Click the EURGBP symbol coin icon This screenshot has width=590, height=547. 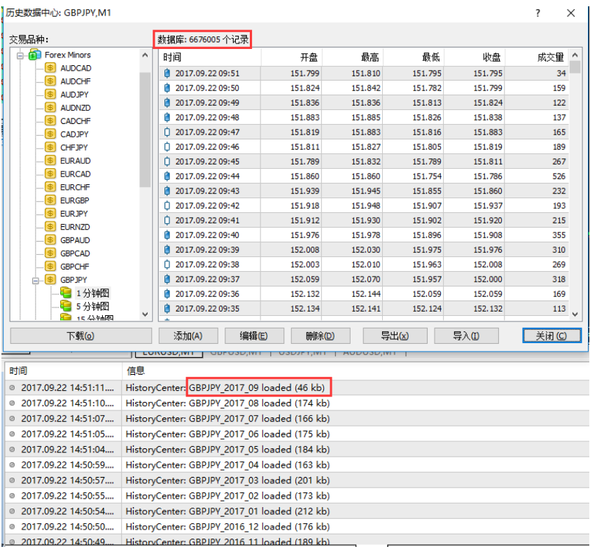pyautogui.click(x=50, y=200)
